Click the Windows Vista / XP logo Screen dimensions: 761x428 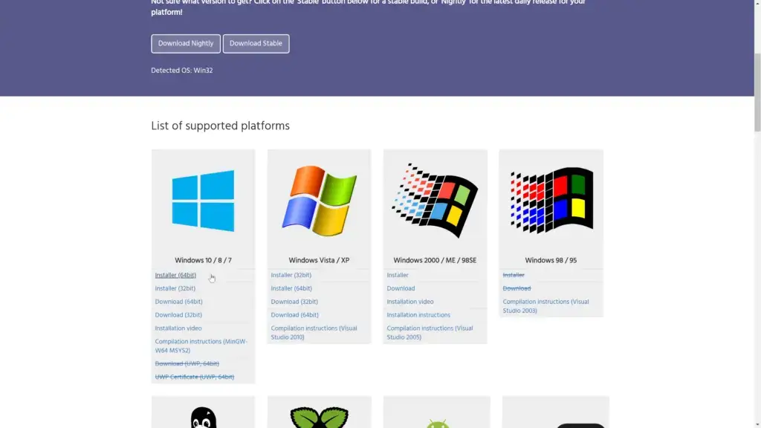320,201
